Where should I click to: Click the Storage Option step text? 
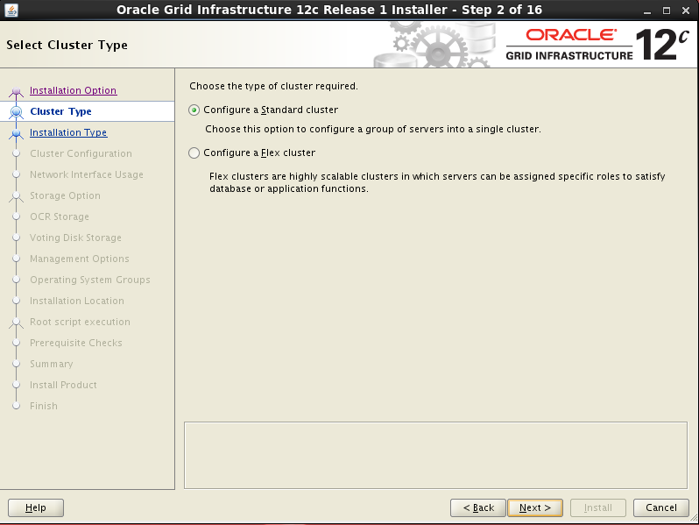[65, 195]
